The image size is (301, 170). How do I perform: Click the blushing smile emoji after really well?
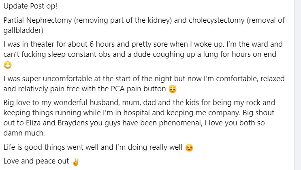click(x=189, y=148)
